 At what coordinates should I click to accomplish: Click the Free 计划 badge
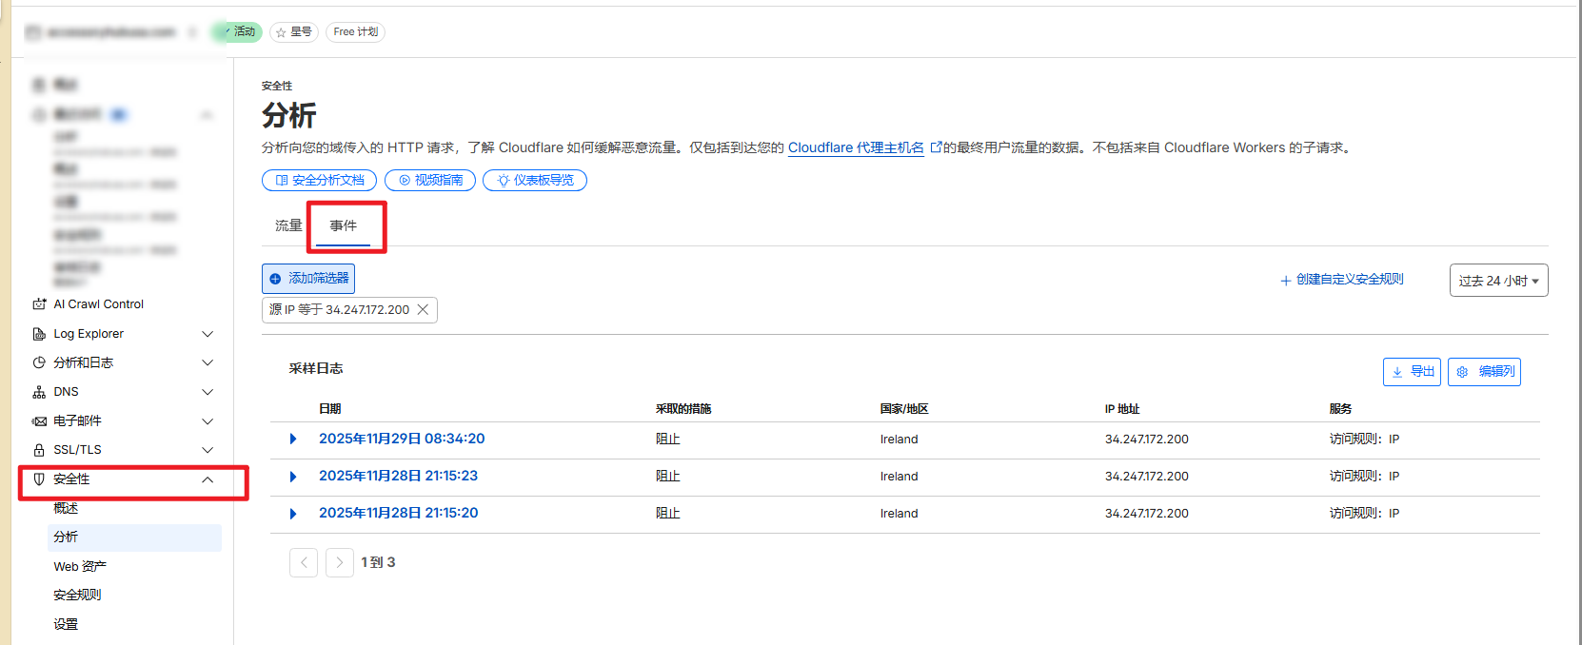pyautogui.click(x=356, y=32)
